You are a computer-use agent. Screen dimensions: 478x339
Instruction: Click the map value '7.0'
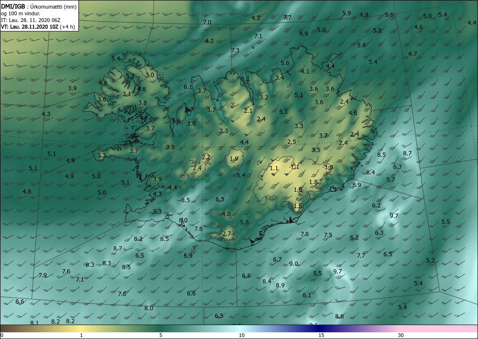coord(207,22)
